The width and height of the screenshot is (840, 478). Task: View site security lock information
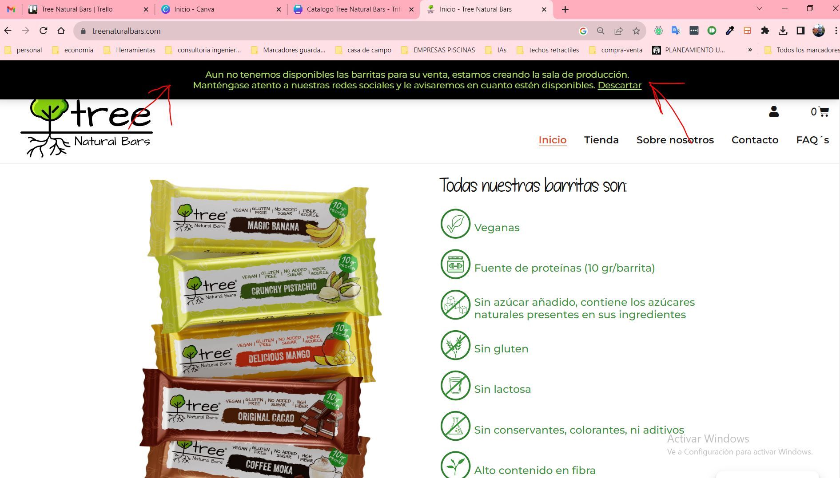[83, 31]
